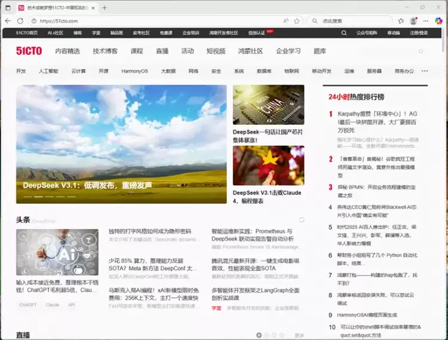Click the browser back arrow
Viewport: 448px width, 340px height.
8,20
